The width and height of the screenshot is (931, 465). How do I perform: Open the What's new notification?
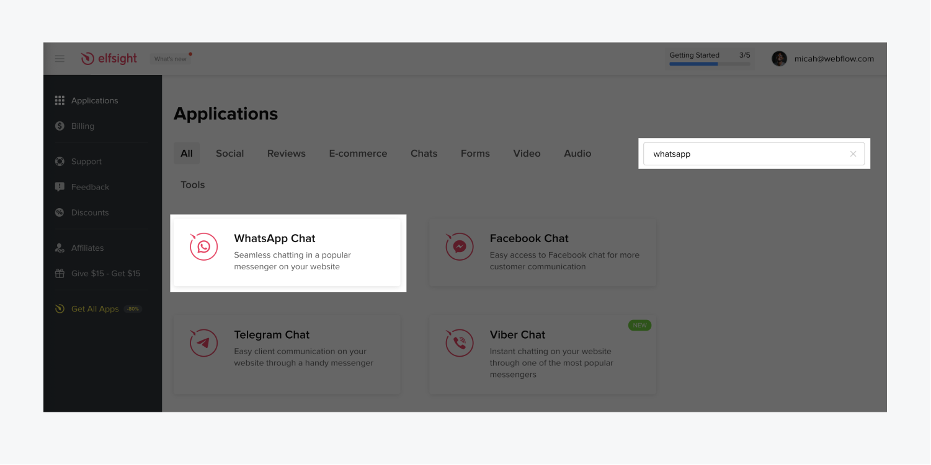point(171,59)
